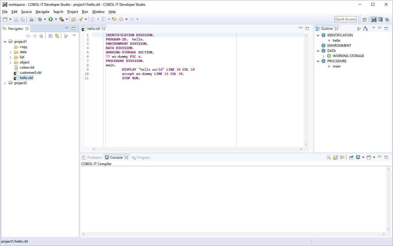
Task: Open the Project menu
Action: pos(73,12)
